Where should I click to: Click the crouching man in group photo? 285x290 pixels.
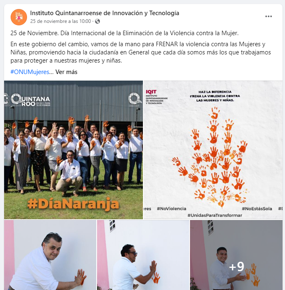coord(69,173)
